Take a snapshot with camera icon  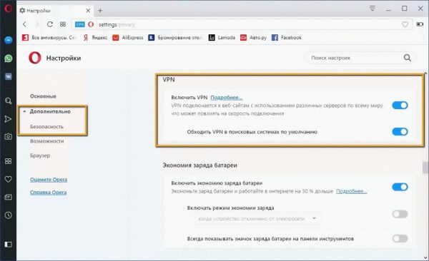click(x=8, y=136)
